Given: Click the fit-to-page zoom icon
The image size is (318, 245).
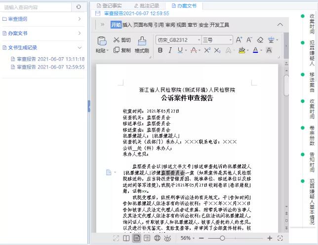Looking at the screenshot, I should point(280,238).
